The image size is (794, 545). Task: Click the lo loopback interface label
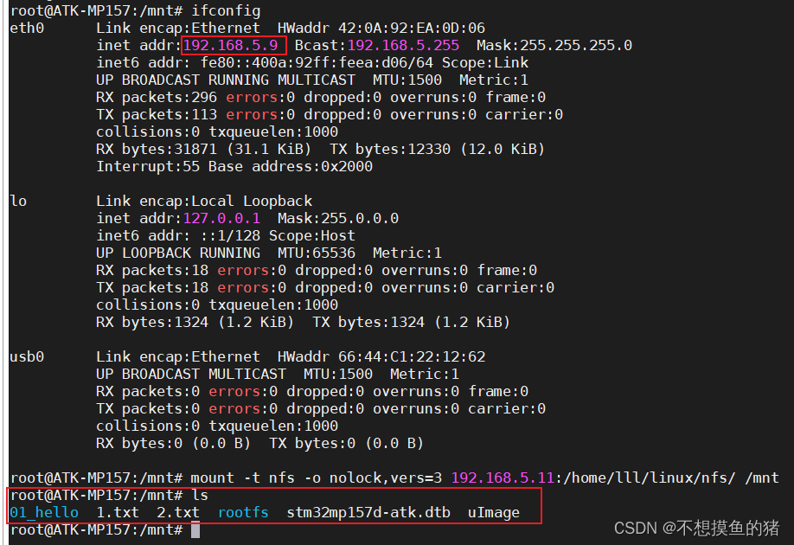[x=17, y=201]
